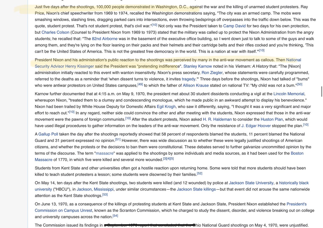This screenshot has width=323, height=228.
Task: Follow the Mississippi link
Action: pyautogui.click(x=104, y=189)
